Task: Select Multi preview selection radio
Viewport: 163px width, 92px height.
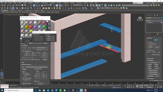Action: point(157,52)
